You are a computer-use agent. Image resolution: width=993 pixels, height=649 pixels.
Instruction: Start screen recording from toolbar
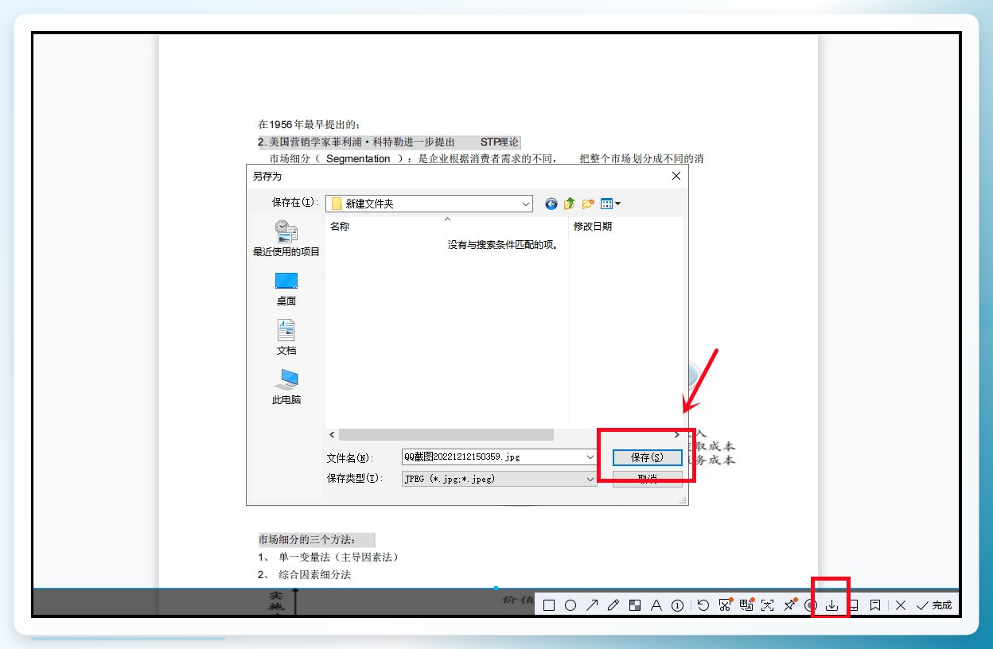pos(811,605)
